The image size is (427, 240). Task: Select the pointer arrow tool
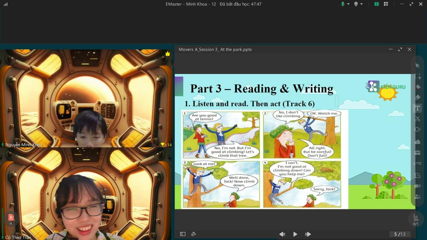[417, 66]
